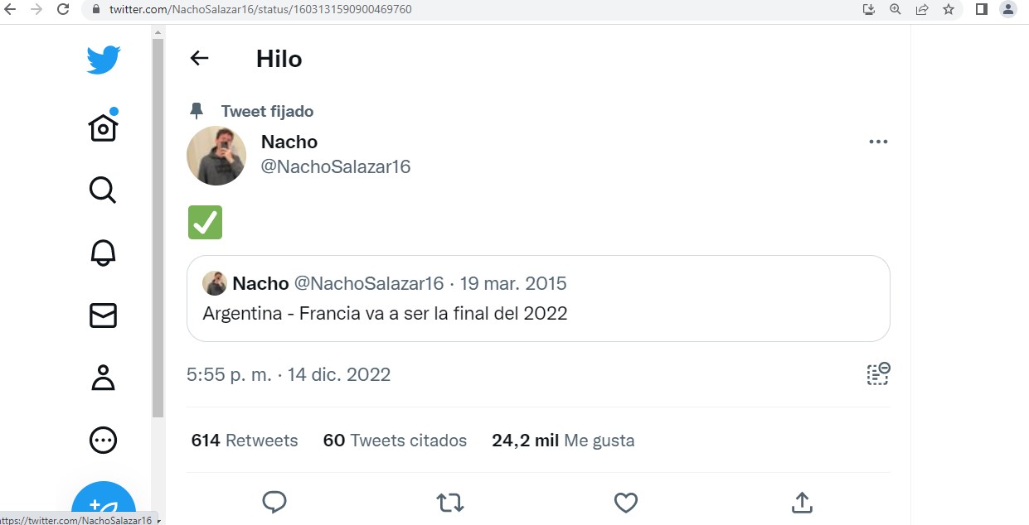The width and height of the screenshot is (1029, 525).
Task: Retweet using the retweet arrows icon
Action: (x=450, y=502)
